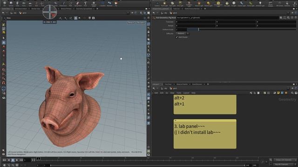Add a Sky Light from the shelf
This screenshot has height=167, width=298.
[x=227, y=4]
